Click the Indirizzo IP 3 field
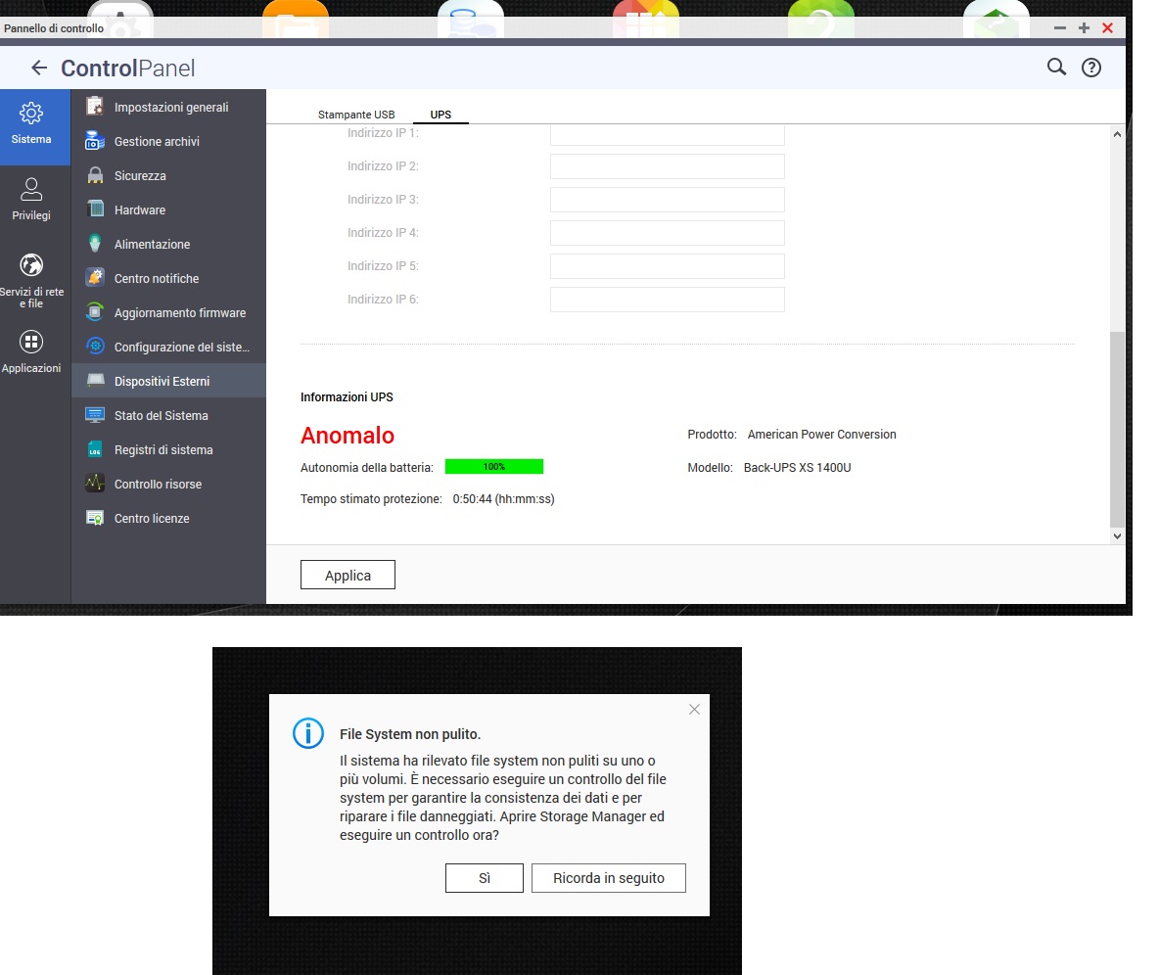 [x=667, y=200]
